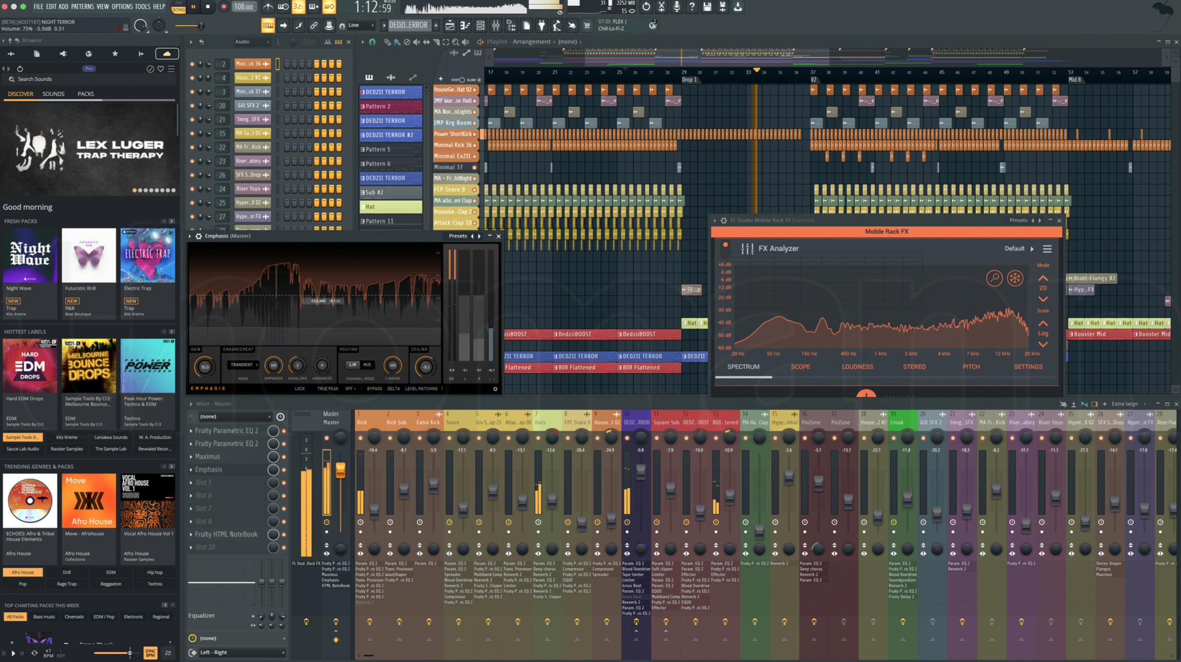Open the channel rack view button
1181x662 pixels.
point(480,25)
